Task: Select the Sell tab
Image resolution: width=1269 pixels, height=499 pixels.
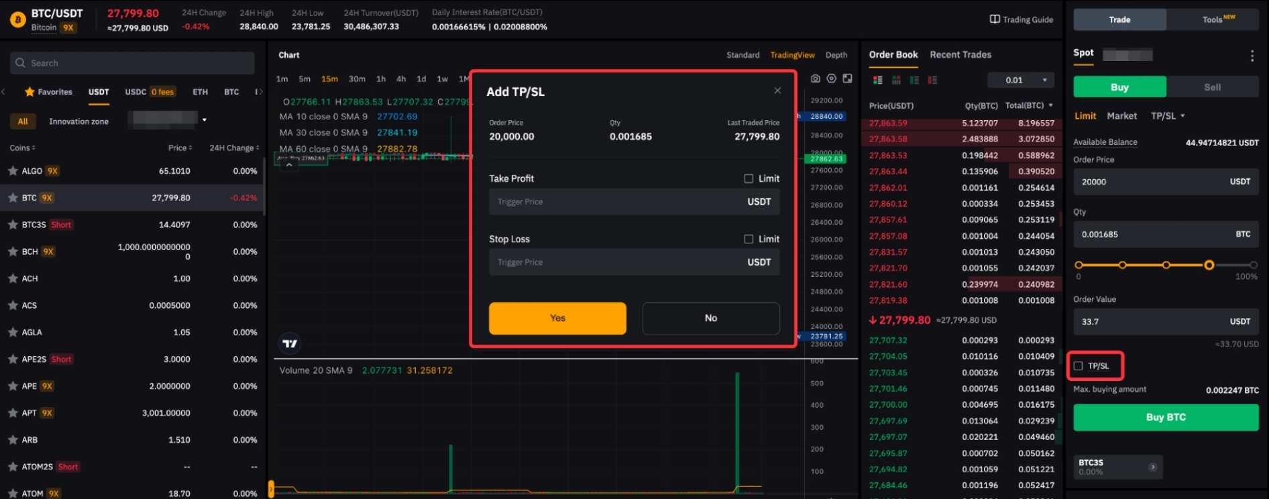Action: pos(1211,87)
